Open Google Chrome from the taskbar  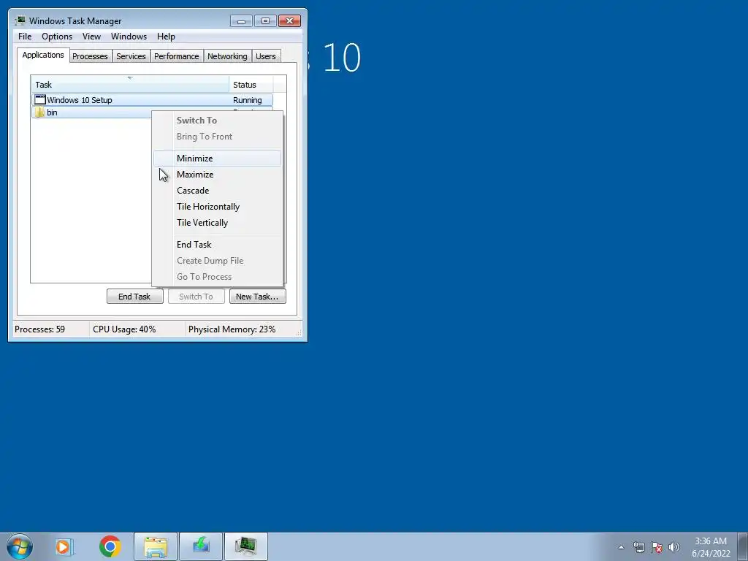pyautogui.click(x=110, y=546)
